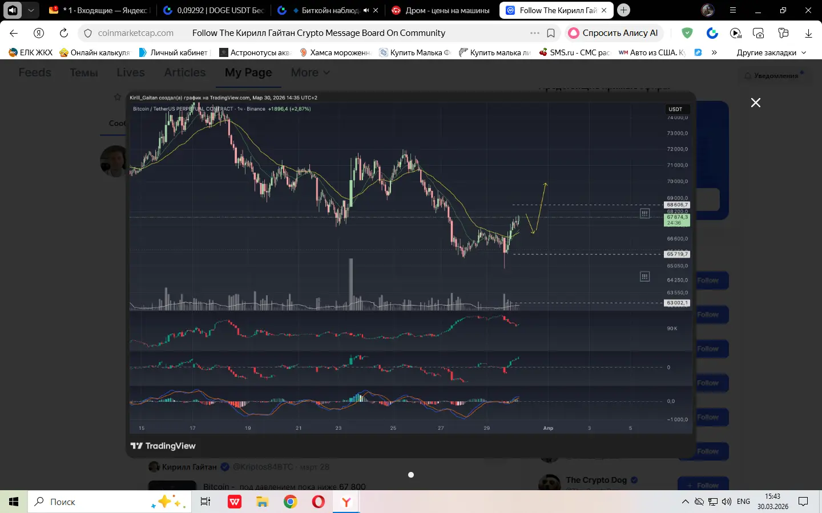The image size is (822, 513).
Task: Open the blue C extension in toolbar
Action: click(712, 33)
